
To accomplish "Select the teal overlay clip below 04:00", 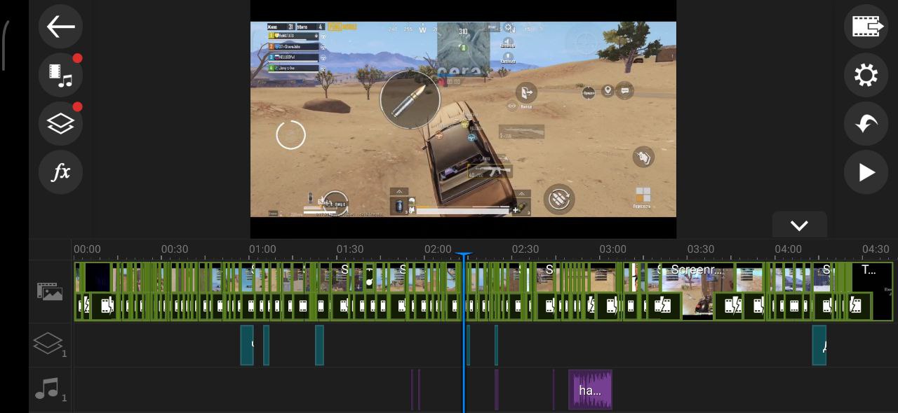I will (819, 345).
